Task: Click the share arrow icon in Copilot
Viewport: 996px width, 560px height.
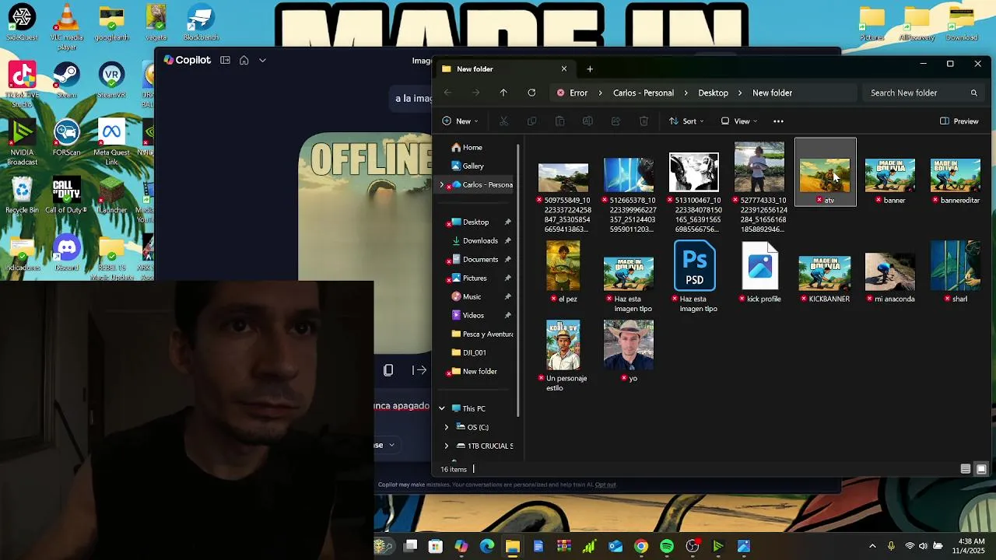Action: 419,370
